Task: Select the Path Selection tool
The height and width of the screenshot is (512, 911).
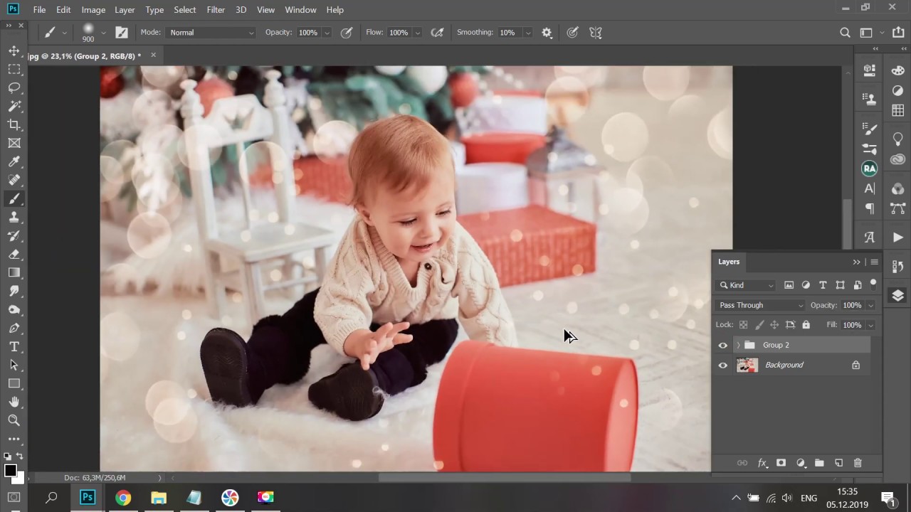Action: [x=14, y=365]
